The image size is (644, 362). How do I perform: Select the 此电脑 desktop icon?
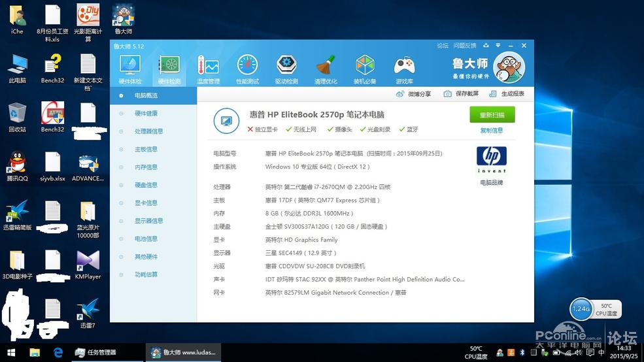(17, 69)
